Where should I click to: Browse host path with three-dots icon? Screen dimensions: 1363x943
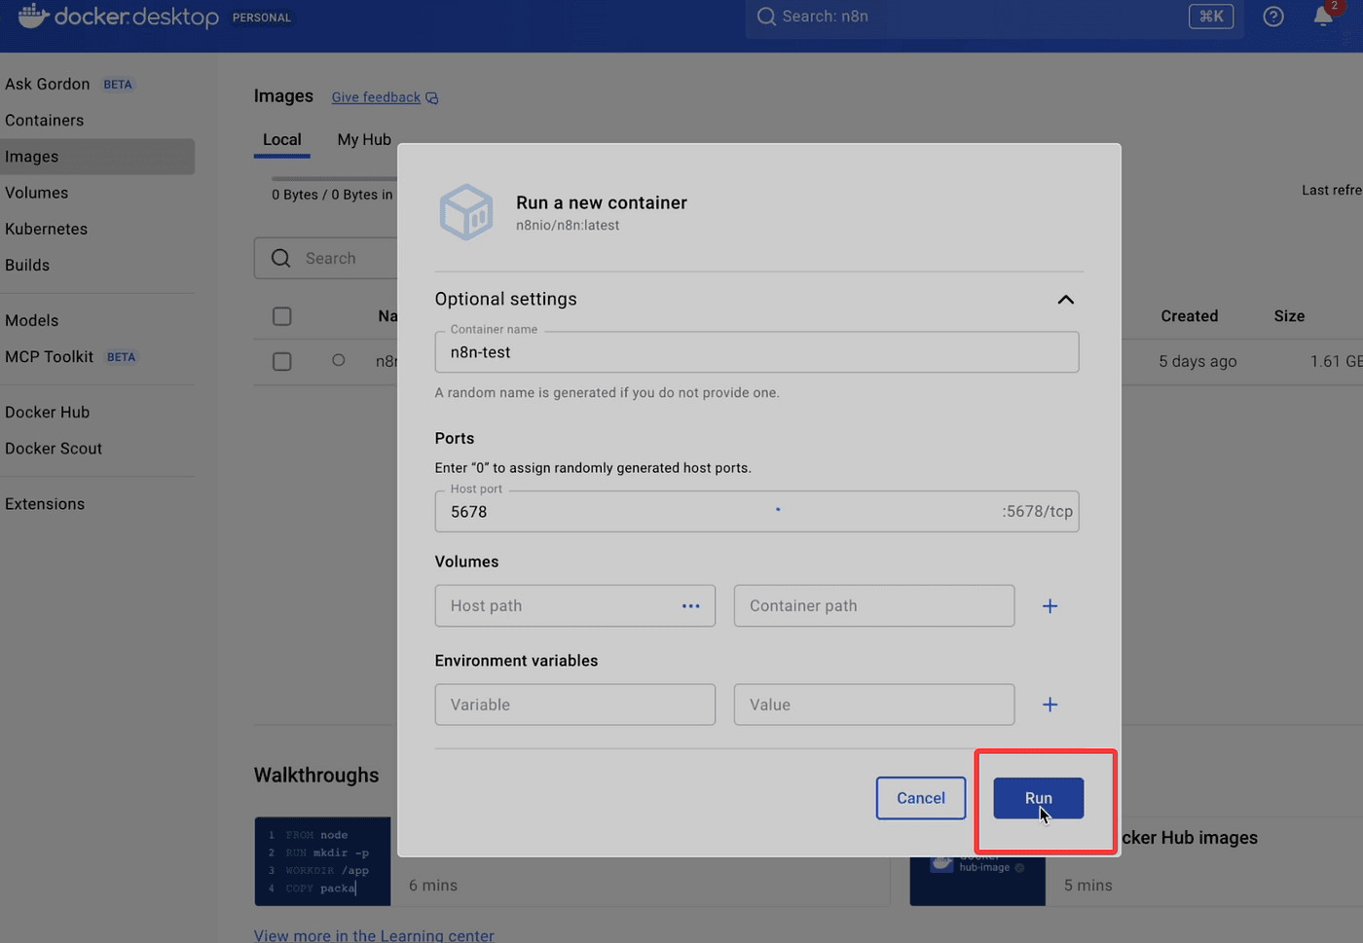pyautogui.click(x=691, y=606)
